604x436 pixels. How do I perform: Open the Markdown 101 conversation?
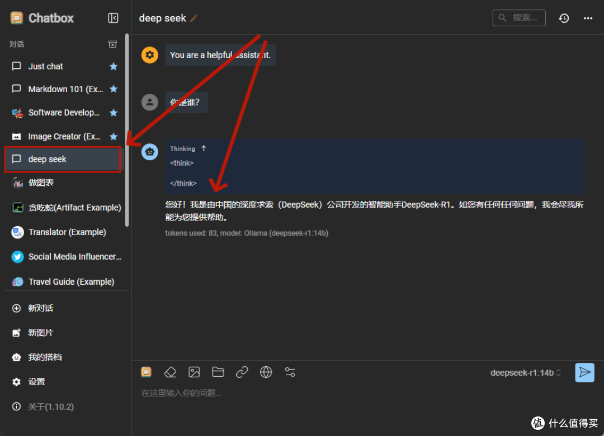[x=65, y=89]
